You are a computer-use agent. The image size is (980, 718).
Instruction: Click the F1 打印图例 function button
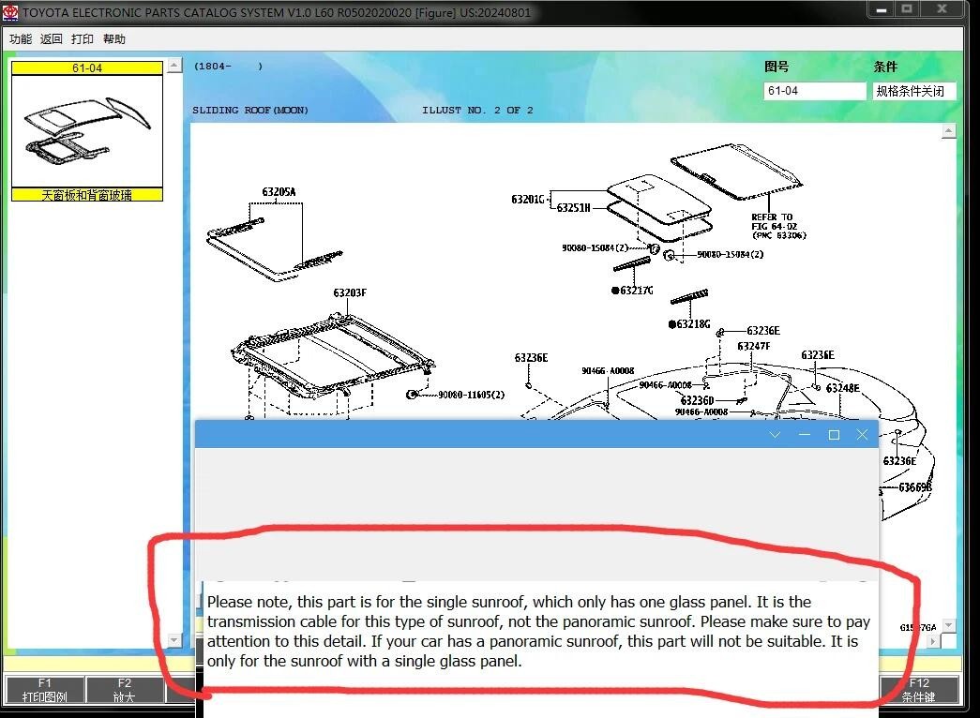[x=44, y=690]
